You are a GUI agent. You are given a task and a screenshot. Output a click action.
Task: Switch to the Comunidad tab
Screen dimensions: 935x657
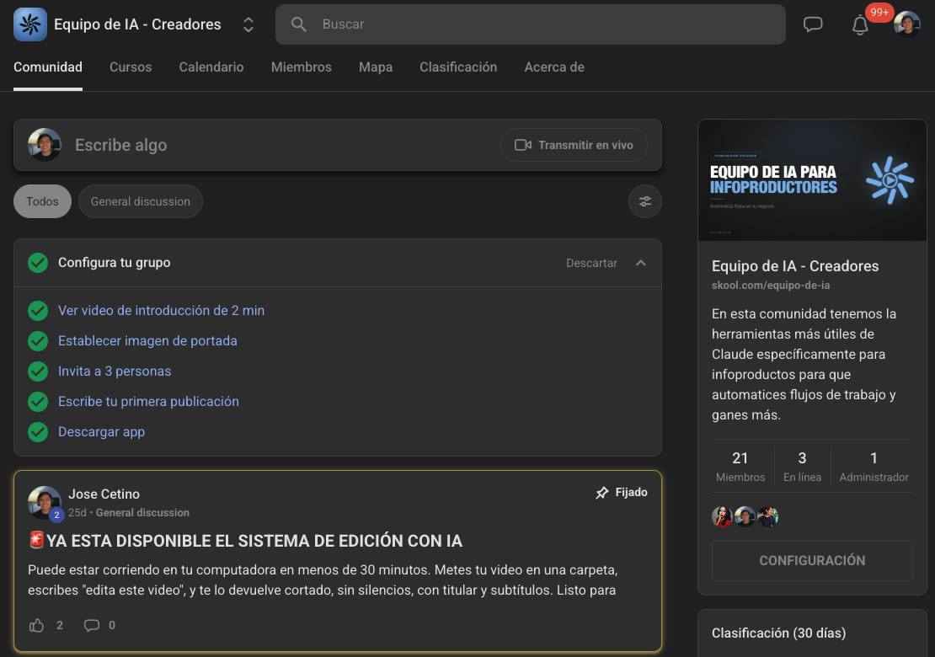click(48, 67)
